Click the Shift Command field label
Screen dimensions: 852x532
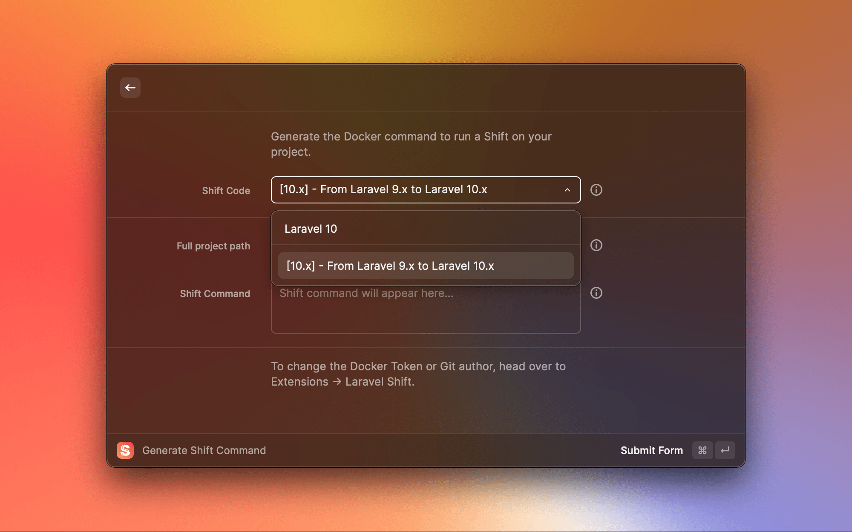[215, 294]
